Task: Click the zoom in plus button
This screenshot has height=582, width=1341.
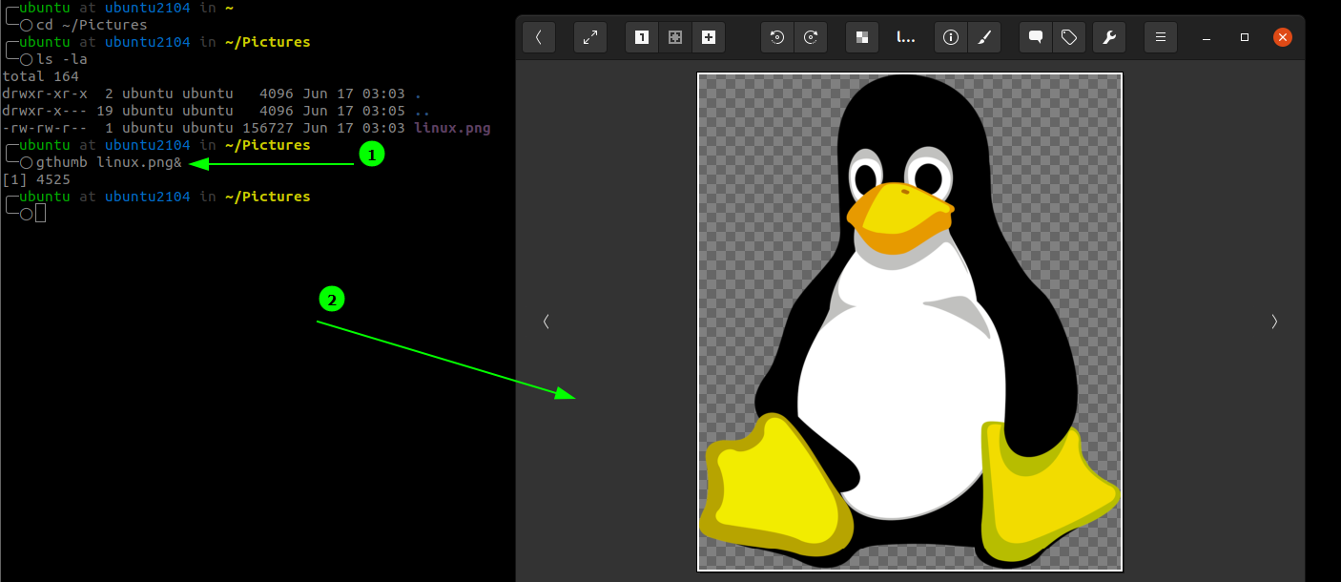Action: point(709,37)
